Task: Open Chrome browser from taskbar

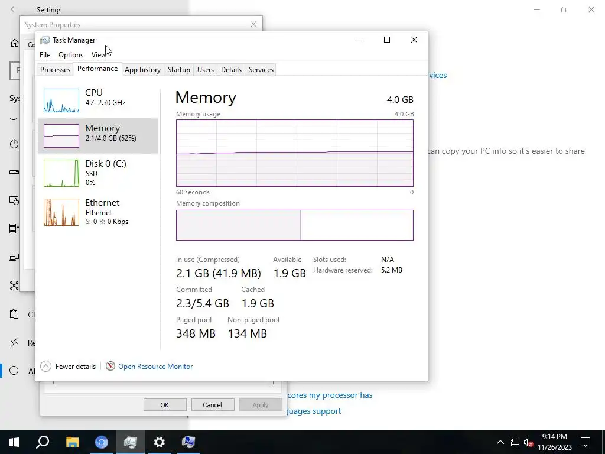Action: click(x=101, y=442)
